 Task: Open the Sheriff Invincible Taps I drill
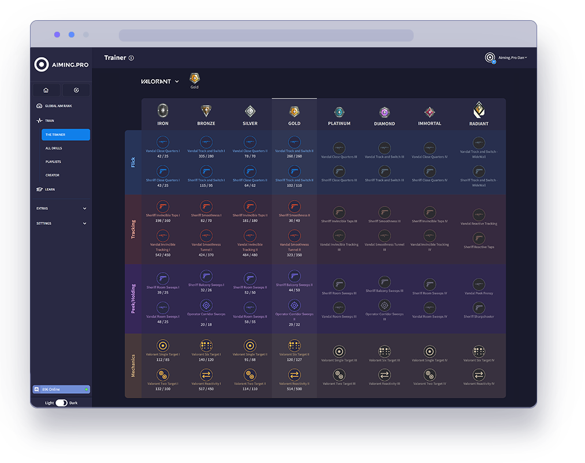pyautogui.click(x=162, y=206)
